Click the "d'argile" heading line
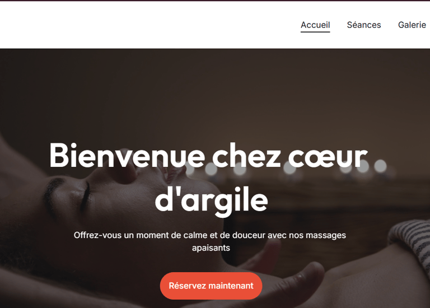This screenshot has height=308, width=430. [211, 200]
